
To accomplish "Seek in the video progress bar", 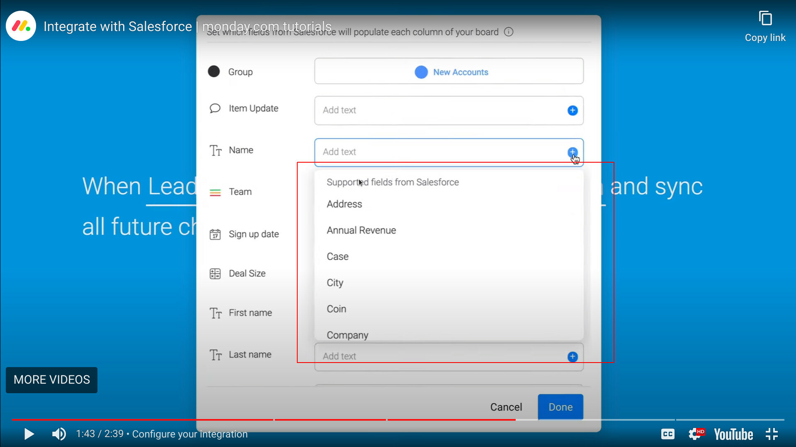I will (398, 420).
